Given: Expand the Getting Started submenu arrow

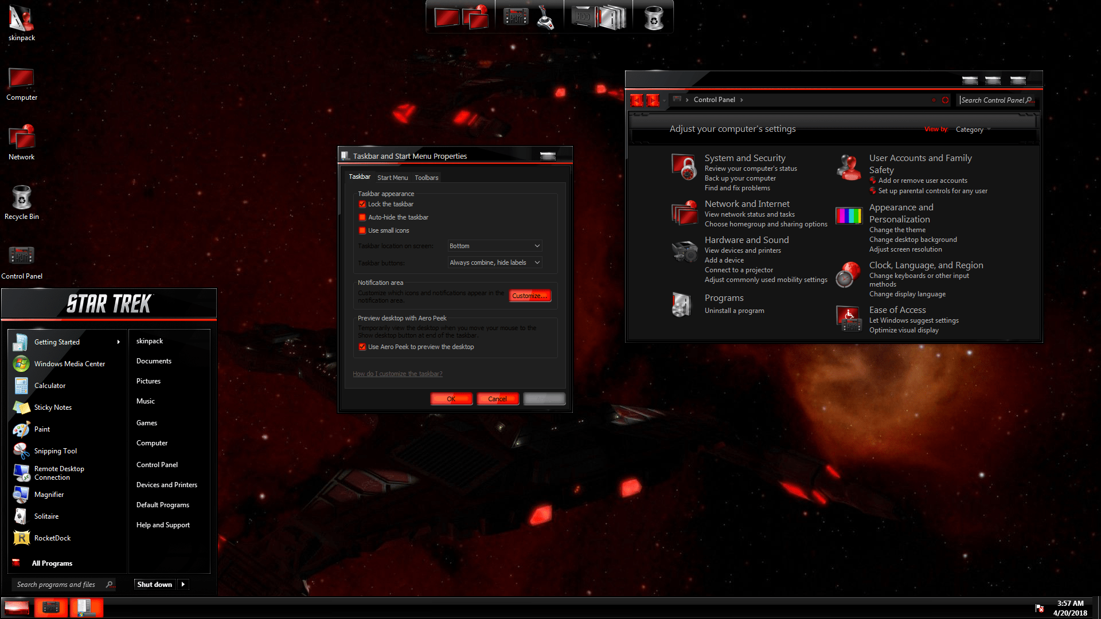Looking at the screenshot, I should [x=119, y=342].
